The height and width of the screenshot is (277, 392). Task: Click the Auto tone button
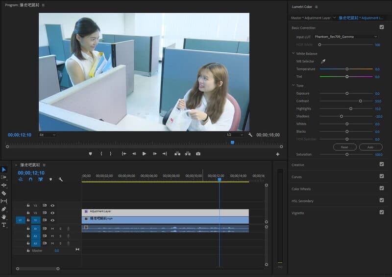point(370,147)
